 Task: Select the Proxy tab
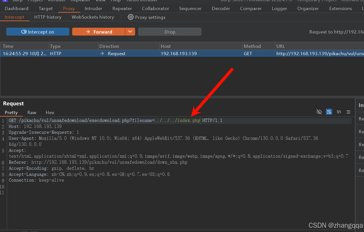click(69, 9)
